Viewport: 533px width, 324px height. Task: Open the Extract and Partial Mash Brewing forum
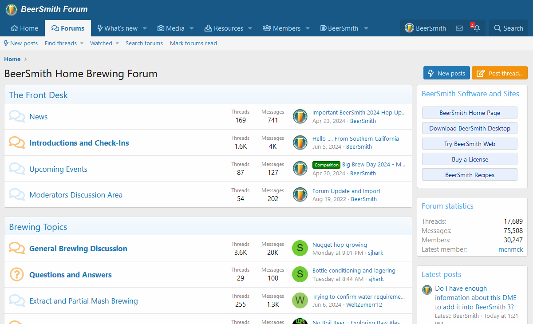(x=83, y=301)
